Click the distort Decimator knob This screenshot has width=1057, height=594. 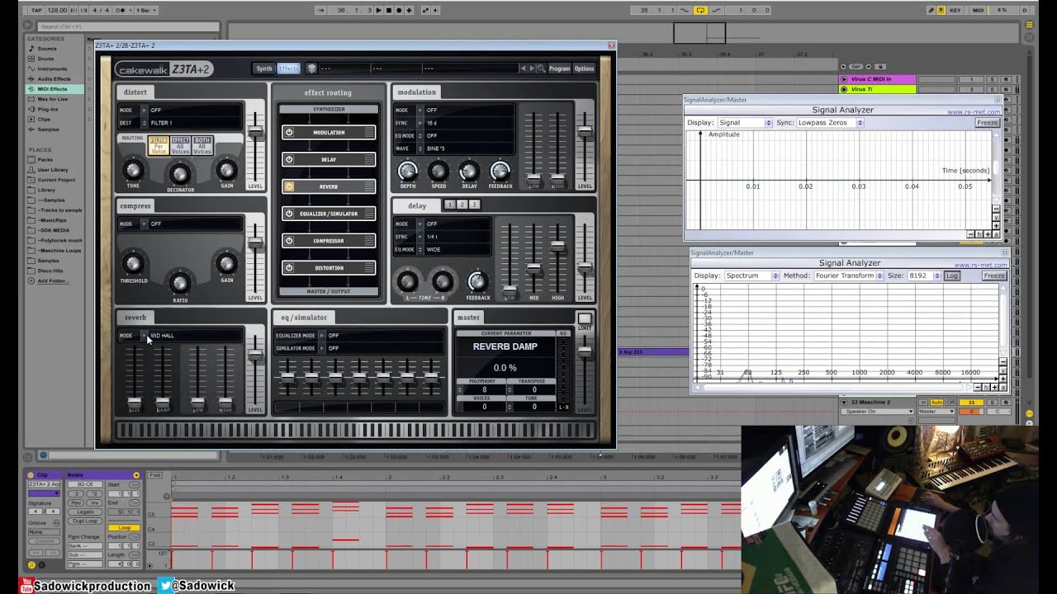179,173
